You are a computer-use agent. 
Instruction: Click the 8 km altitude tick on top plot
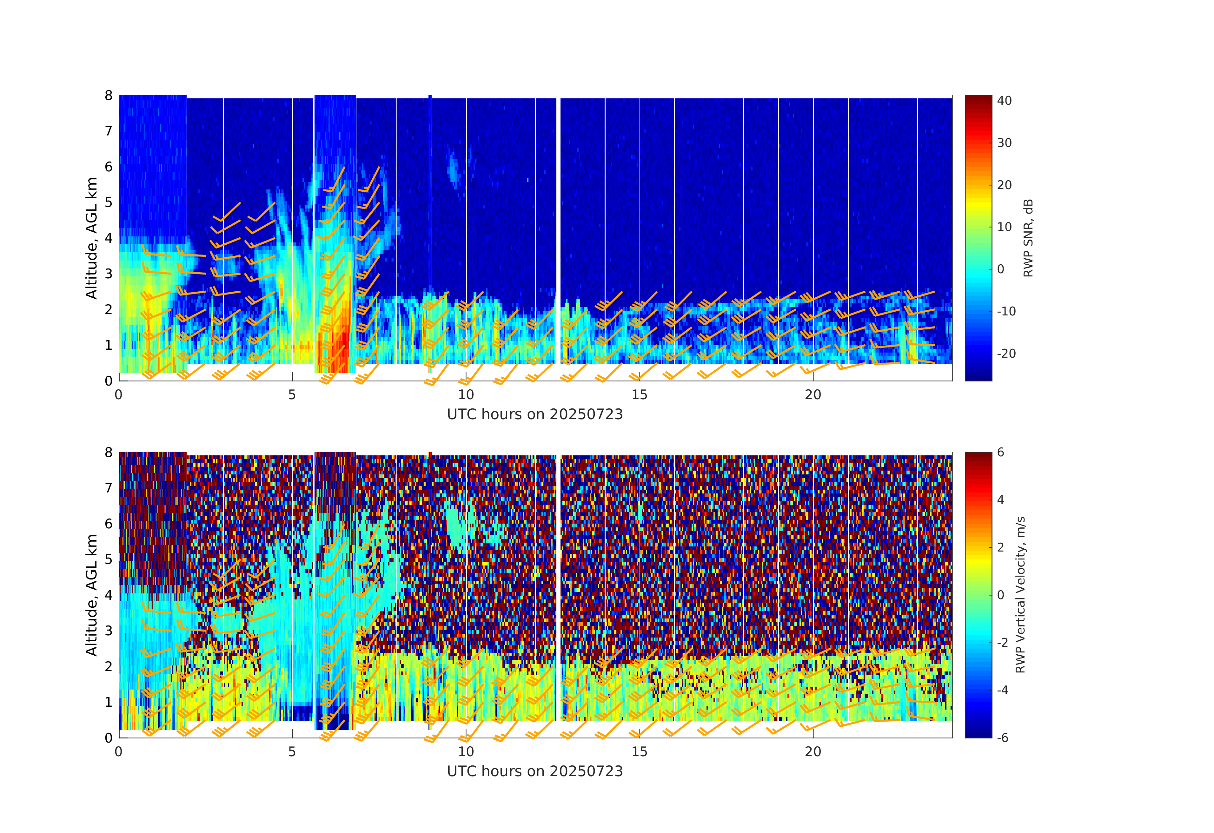[x=108, y=95]
